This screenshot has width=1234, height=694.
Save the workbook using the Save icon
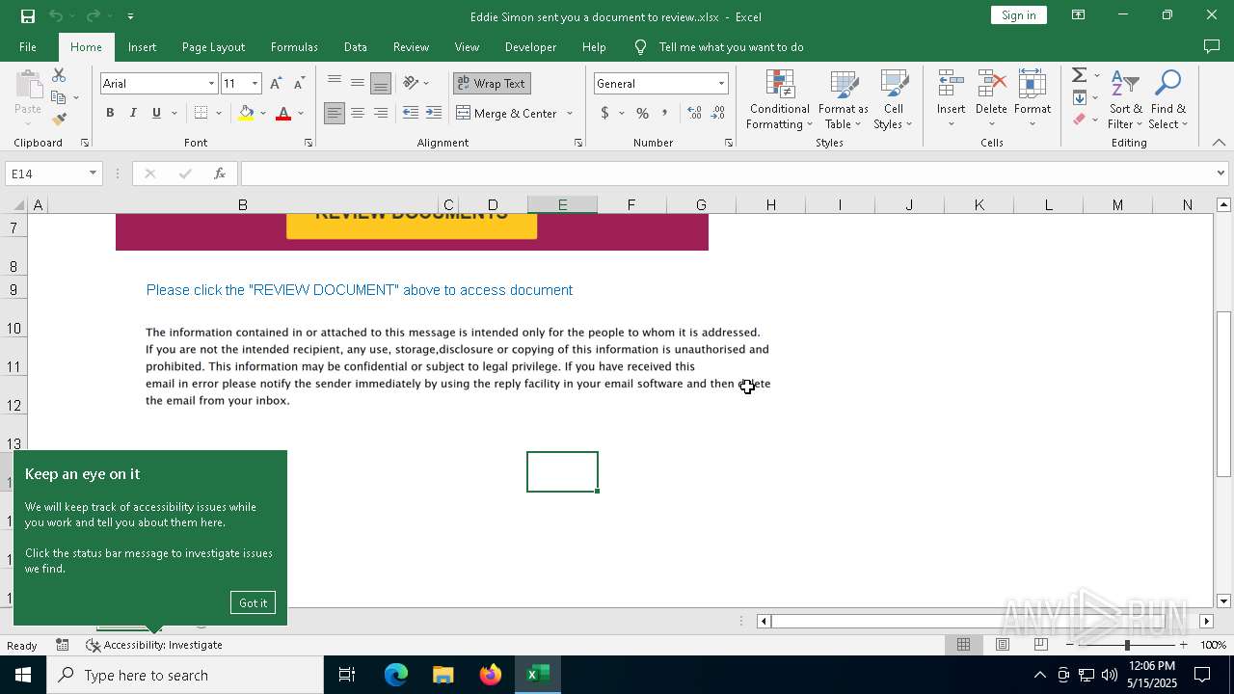[28, 16]
